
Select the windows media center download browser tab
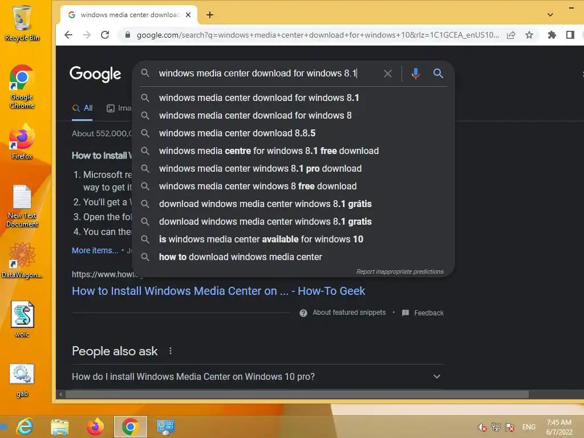[x=129, y=15]
